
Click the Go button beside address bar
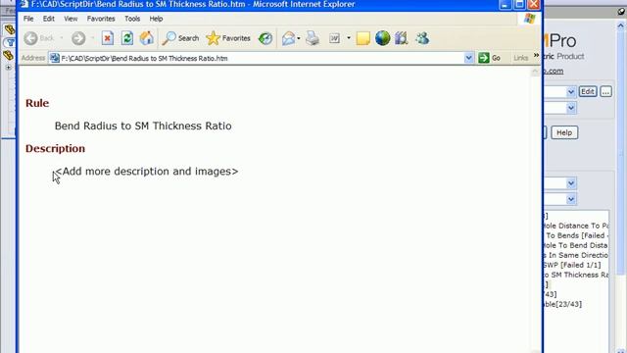pyautogui.click(x=490, y=58)
